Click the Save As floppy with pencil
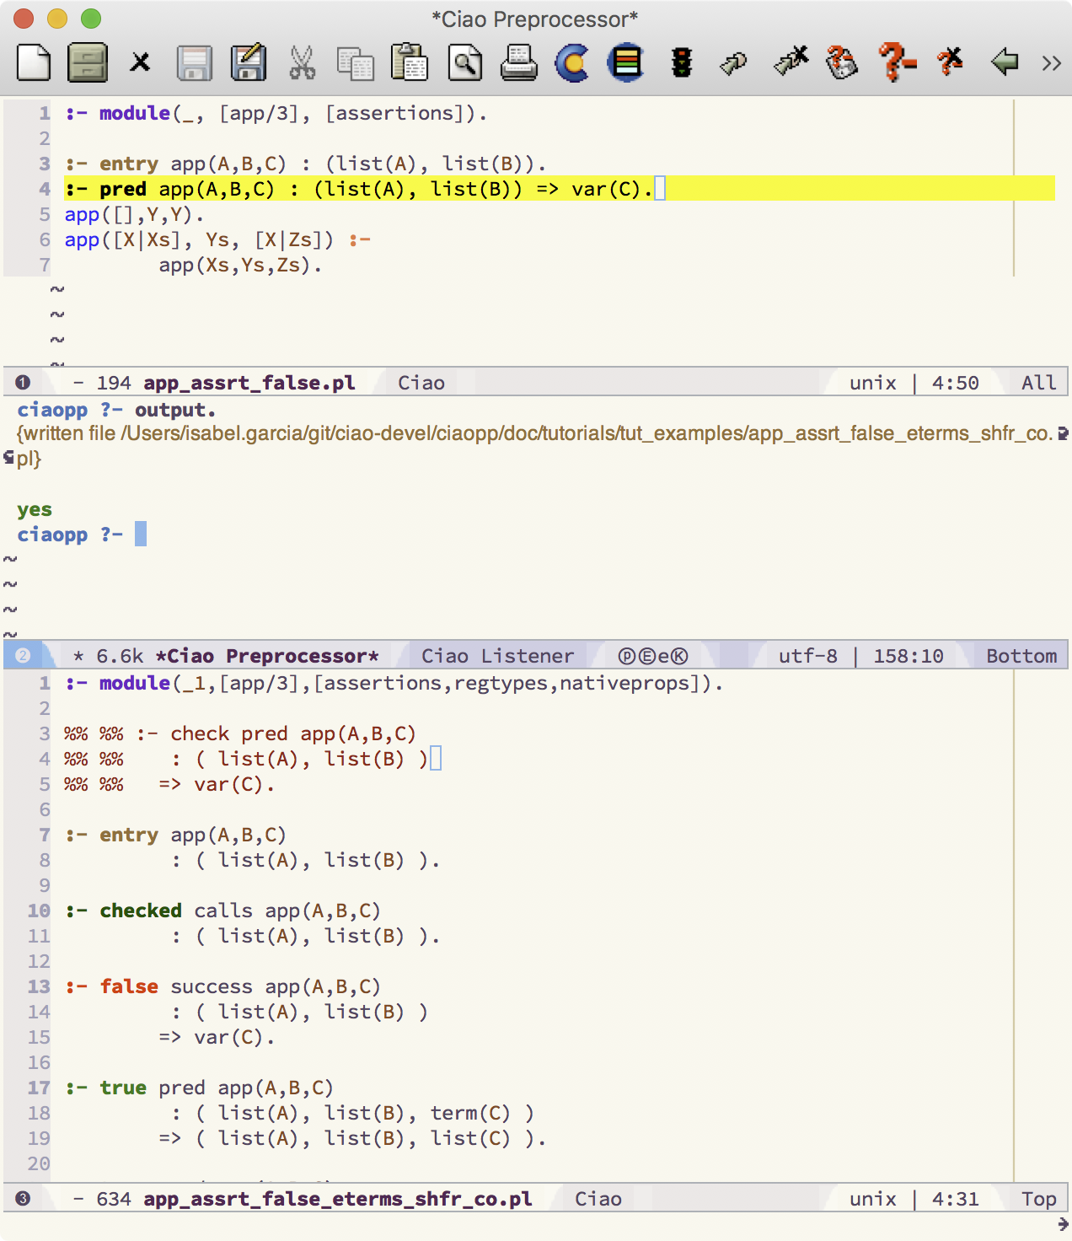 [x=248, y=63]
